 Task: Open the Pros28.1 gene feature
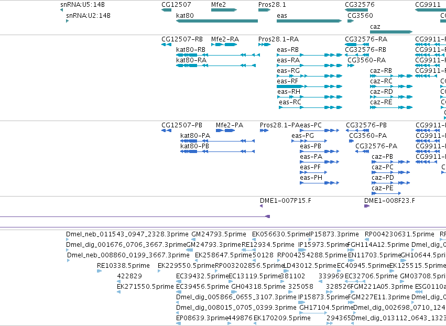[265, 10]
